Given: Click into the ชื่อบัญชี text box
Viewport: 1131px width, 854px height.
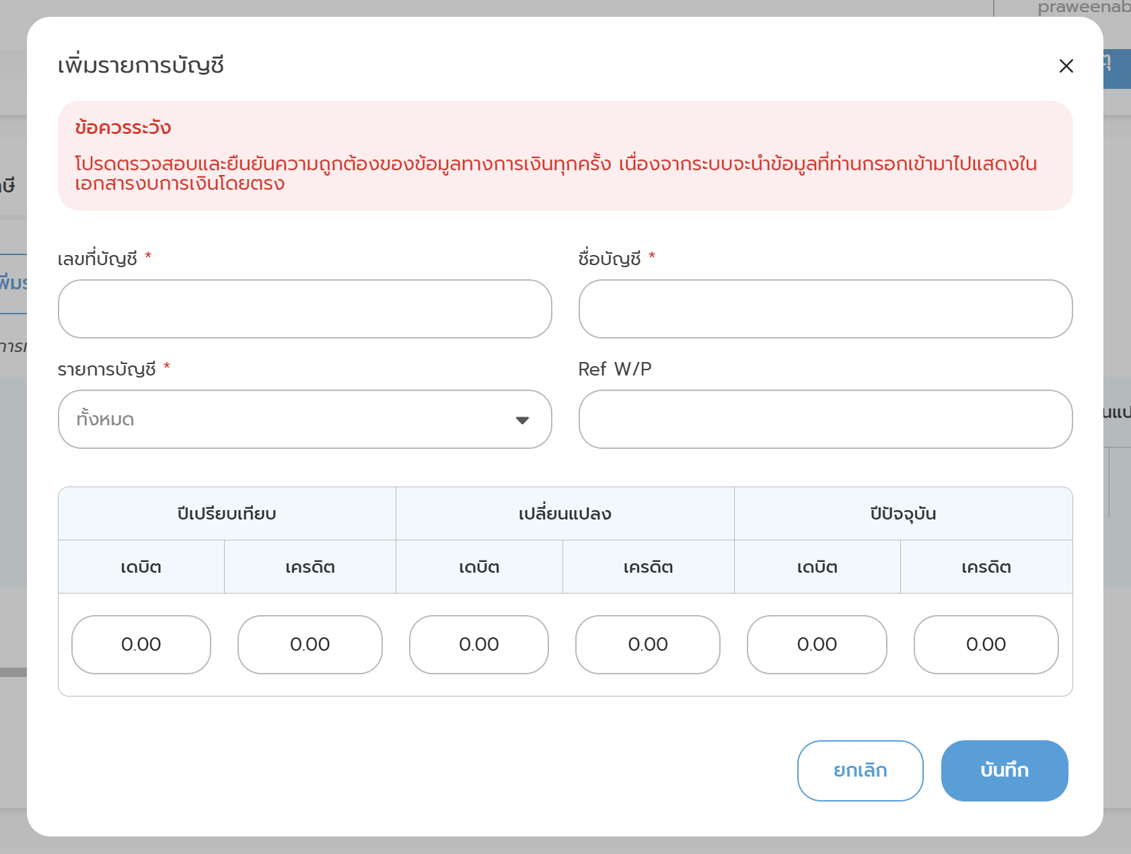Looking at the screenshot, I should 825,309.
